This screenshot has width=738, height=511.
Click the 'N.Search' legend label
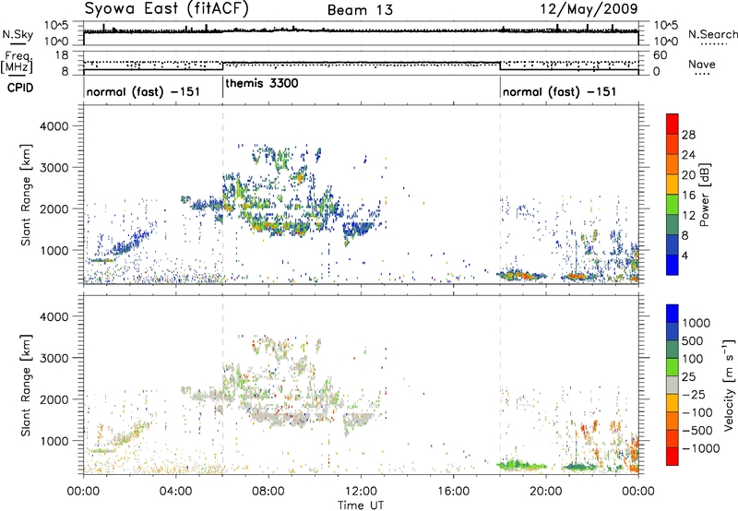pos(712,34)
